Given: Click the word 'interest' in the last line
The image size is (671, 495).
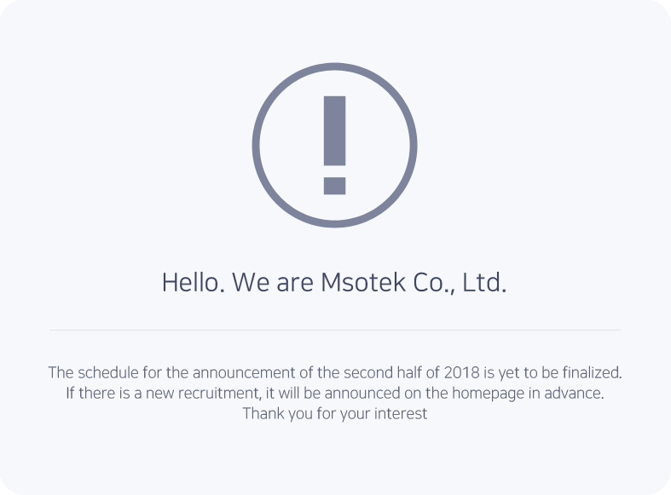Looking at the screenshot, I should click(x=401, y=414).
